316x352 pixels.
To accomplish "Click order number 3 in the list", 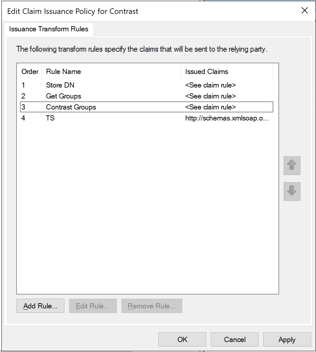I will click(x=23, y=107).
